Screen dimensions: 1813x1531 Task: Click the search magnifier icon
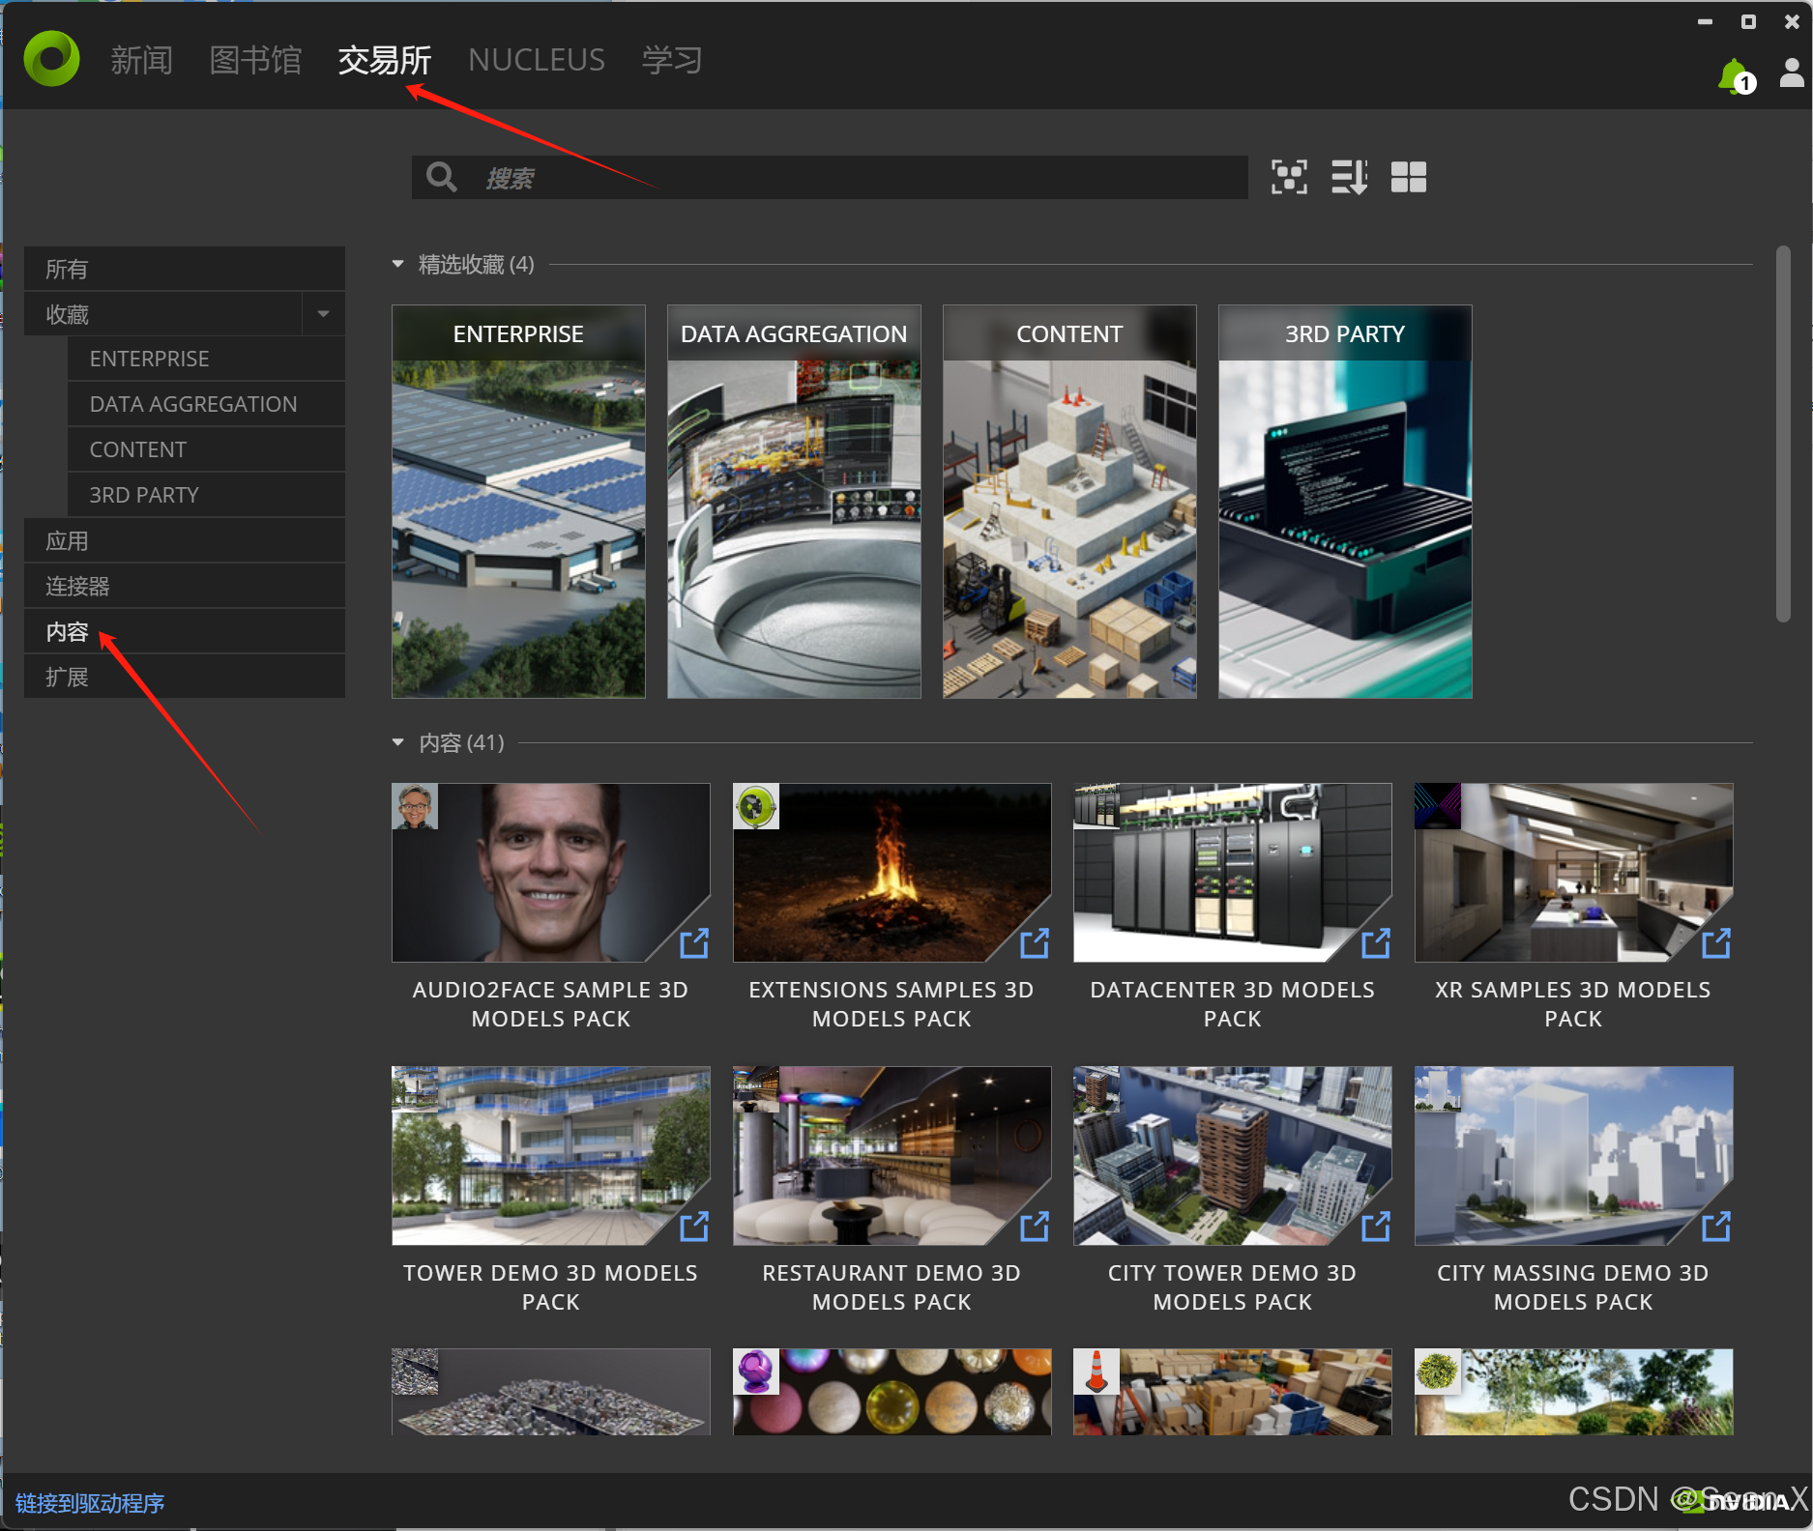[x=442, y=177]
